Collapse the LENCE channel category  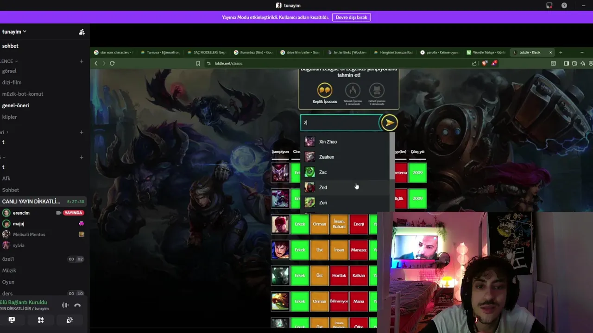(x=9, y=61)
